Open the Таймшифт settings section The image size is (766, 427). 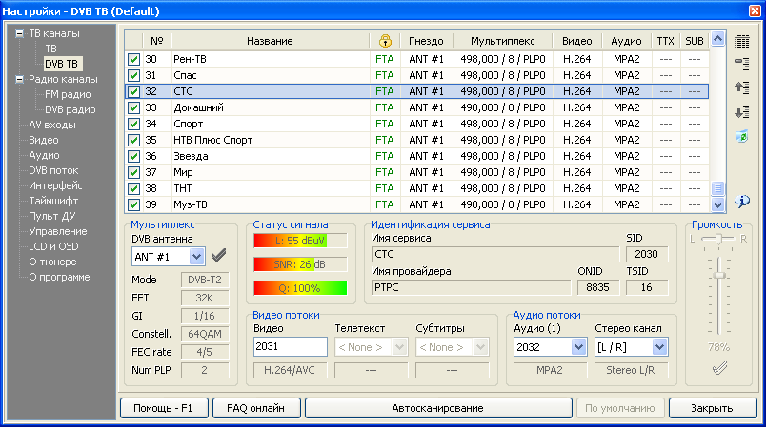tap(55, 201)
